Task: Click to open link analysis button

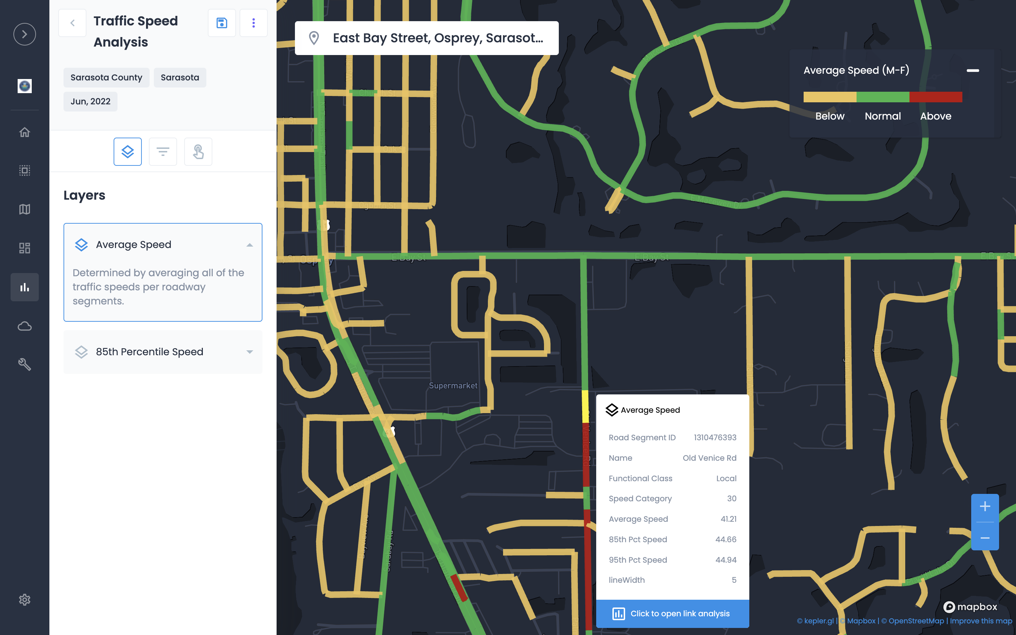Action: point(672,613)
